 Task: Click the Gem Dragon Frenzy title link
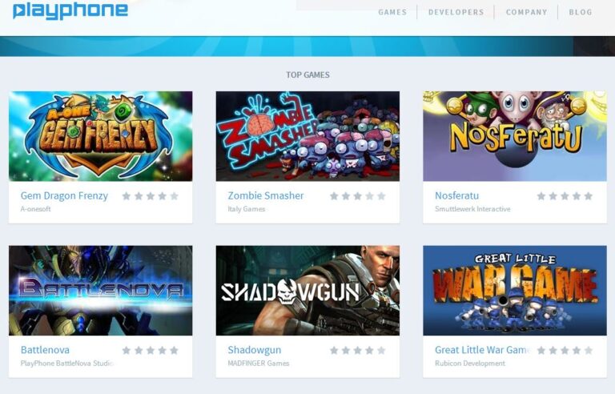click(64, 196)
